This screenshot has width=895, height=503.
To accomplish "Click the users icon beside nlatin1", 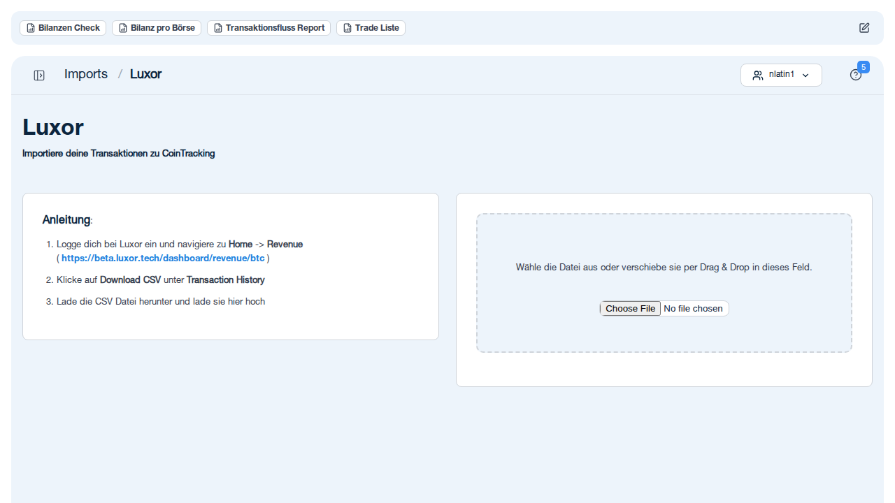I will (758, 75).
